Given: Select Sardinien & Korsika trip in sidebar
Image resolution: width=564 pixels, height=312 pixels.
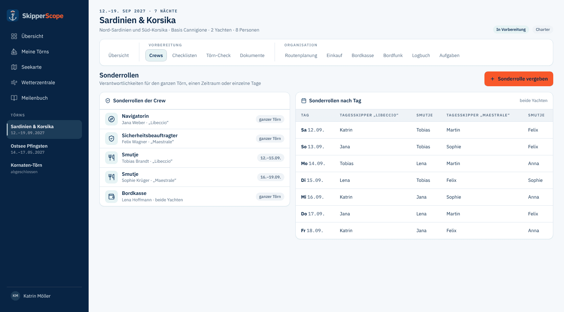Looking at the screenshot, I should pyautogui.click(x=44, y=129).
